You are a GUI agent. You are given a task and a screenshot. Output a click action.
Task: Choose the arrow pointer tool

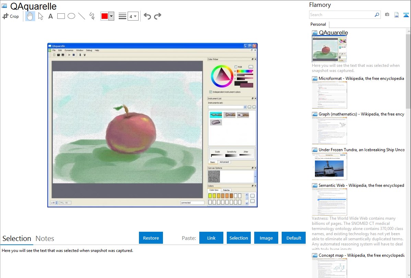point(40,16)
